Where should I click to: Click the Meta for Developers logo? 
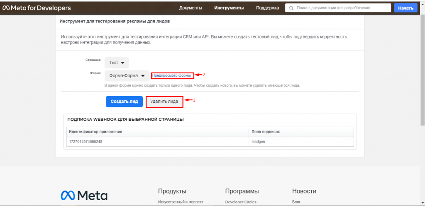click(37, 8)
